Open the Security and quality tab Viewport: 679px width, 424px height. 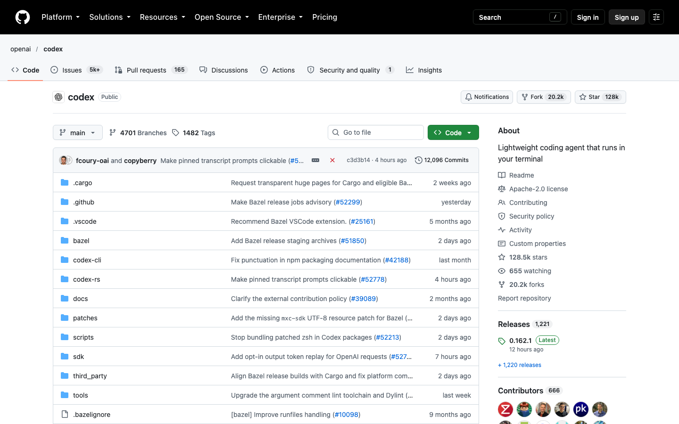[350, 70]
